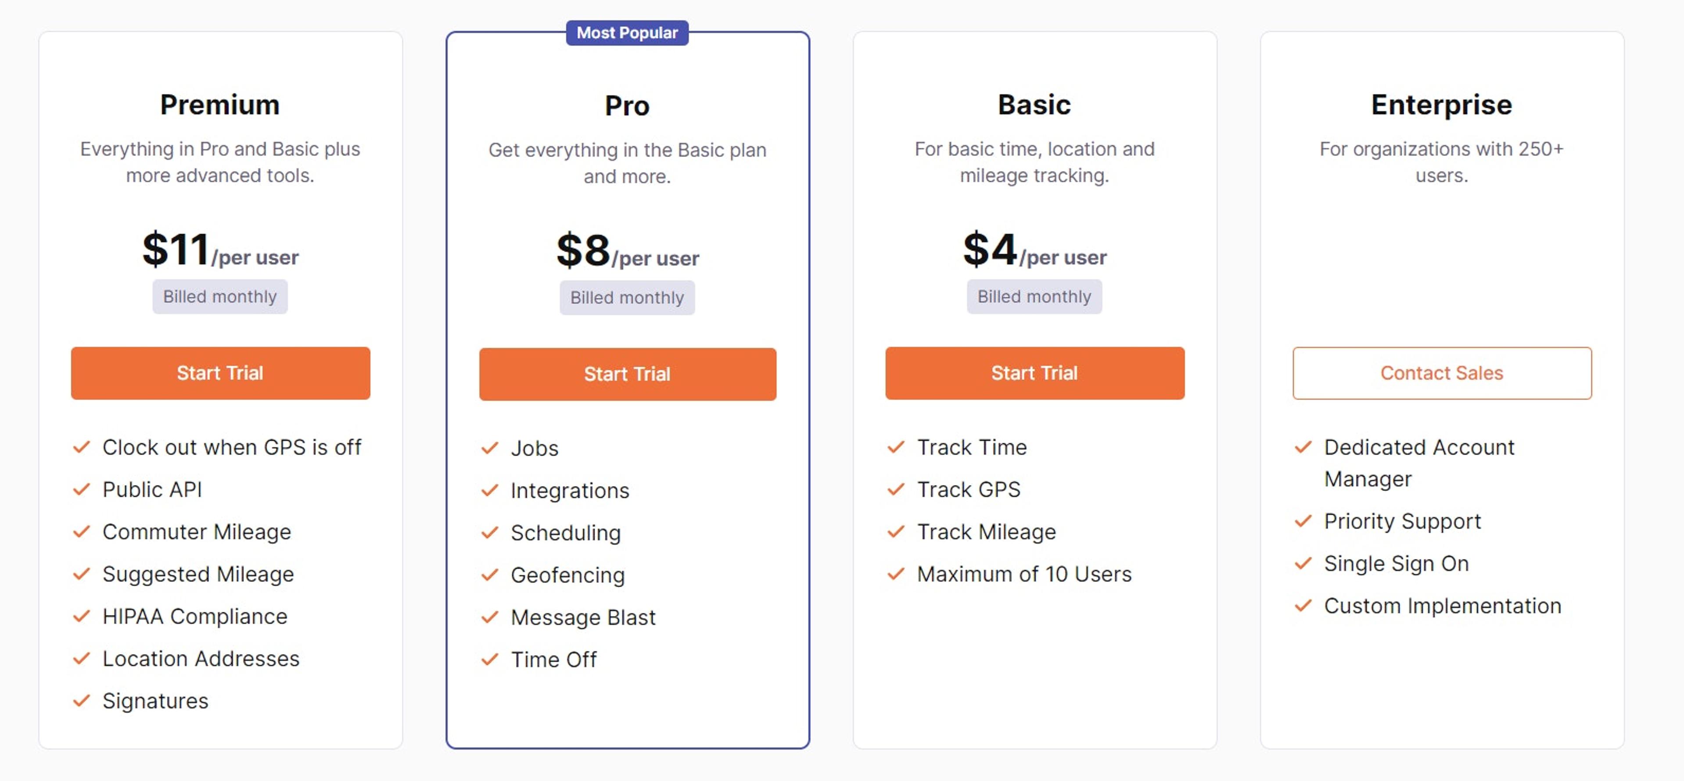Click the checkmark next to Geofencing
Image resolution: width=1684 pixels, height=781 pixels.
coord(490,574)
